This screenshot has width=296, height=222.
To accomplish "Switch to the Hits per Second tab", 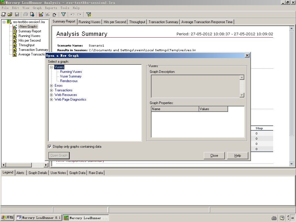I will (x=115, y=22).
